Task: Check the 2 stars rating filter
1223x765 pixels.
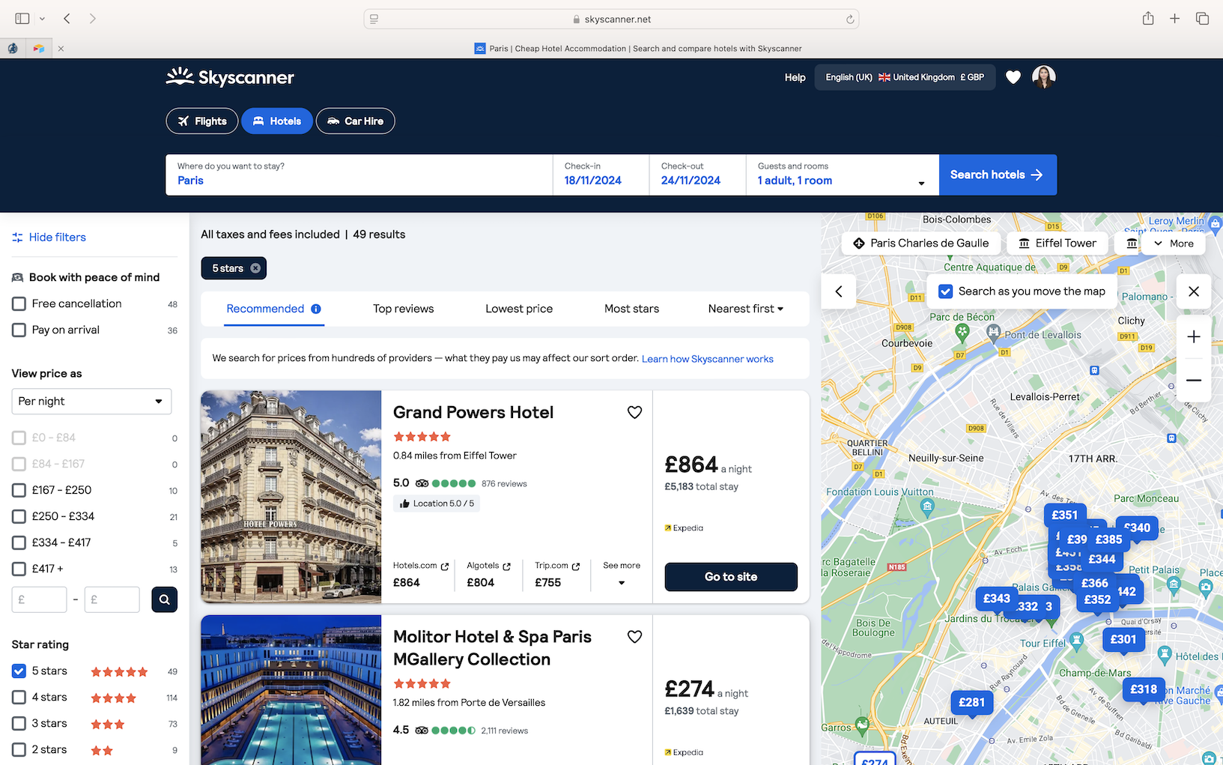Action: (x=19, y=749)
